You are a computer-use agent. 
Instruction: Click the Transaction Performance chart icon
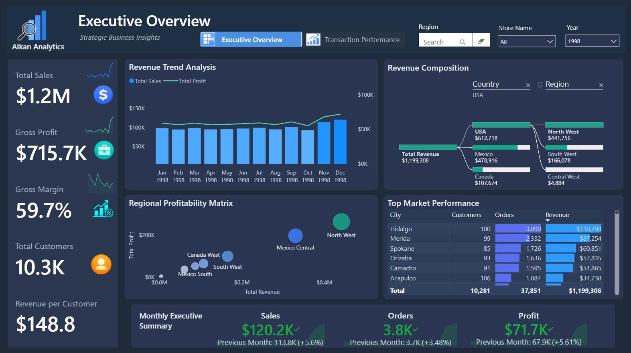(x=313, y=39)
